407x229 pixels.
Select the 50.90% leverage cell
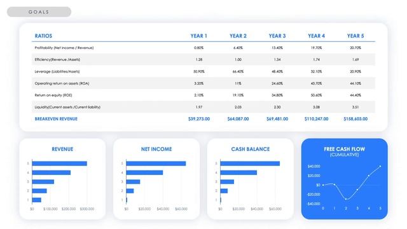[x=199, y=71]
